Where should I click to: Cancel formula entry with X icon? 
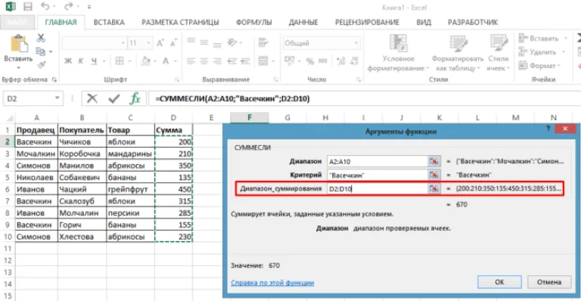click(x=92, y=98)
